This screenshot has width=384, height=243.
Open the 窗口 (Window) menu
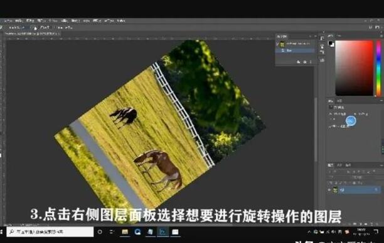click(109, 21)
